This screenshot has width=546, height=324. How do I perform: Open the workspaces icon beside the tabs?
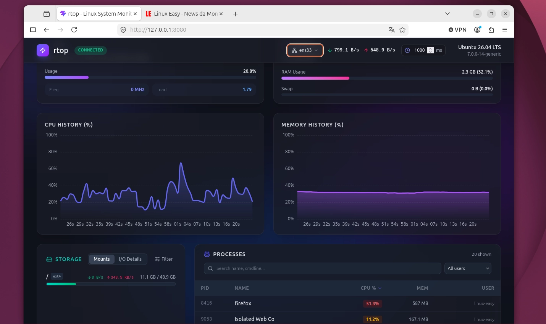click(x=47, y=14)
